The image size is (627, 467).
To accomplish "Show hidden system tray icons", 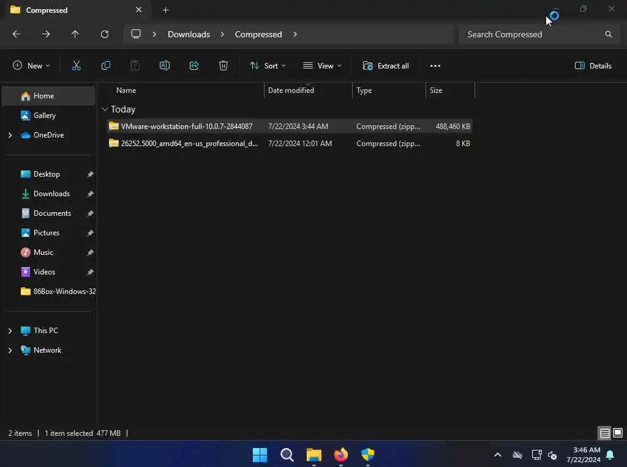I will (x=498, y=455).
